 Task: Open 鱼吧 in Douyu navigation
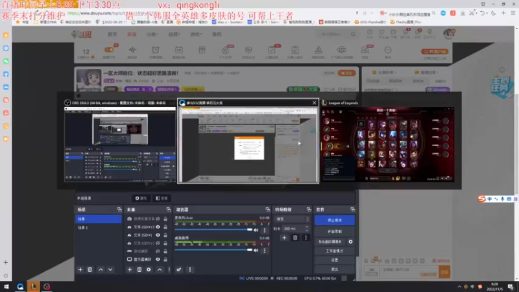(x=217, y=34)
